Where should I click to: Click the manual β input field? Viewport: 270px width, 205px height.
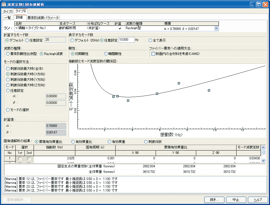56,103
